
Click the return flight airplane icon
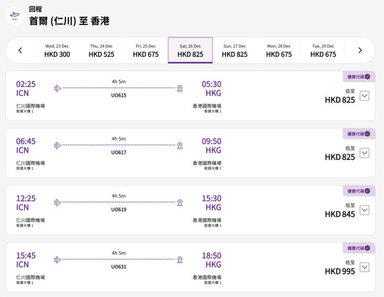point(15,16)
